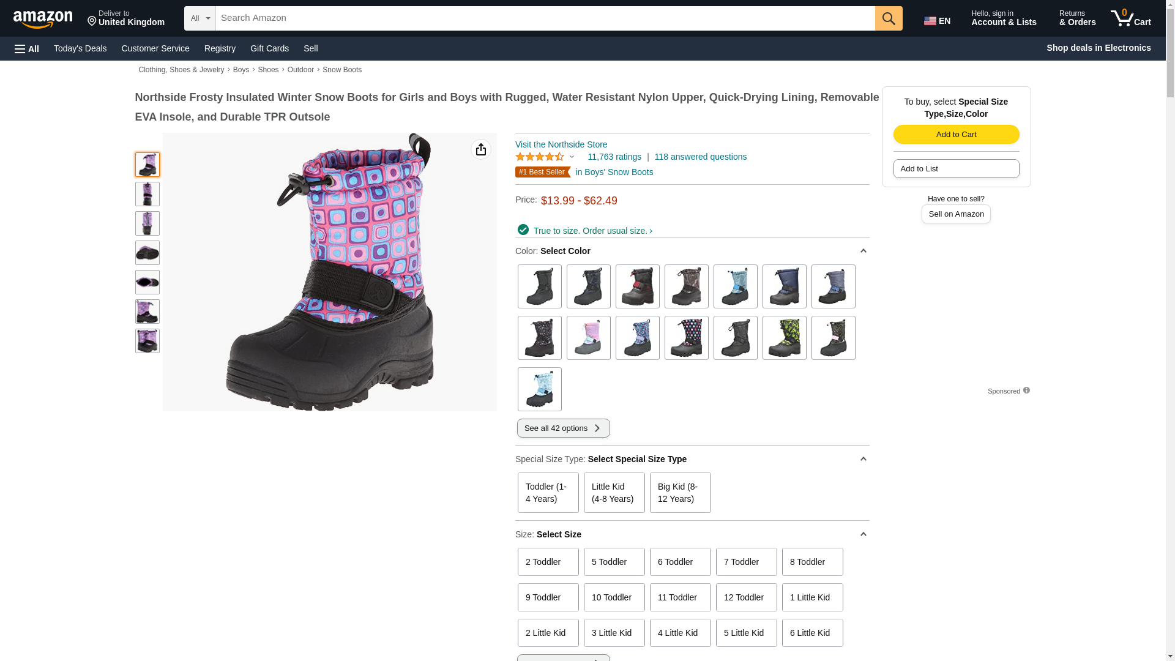Select the 7 Toddler size option

(x=746, y=562)
